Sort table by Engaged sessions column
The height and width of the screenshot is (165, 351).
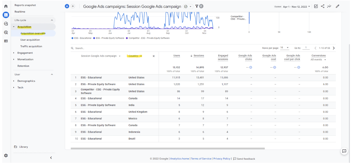coord(223,57)
